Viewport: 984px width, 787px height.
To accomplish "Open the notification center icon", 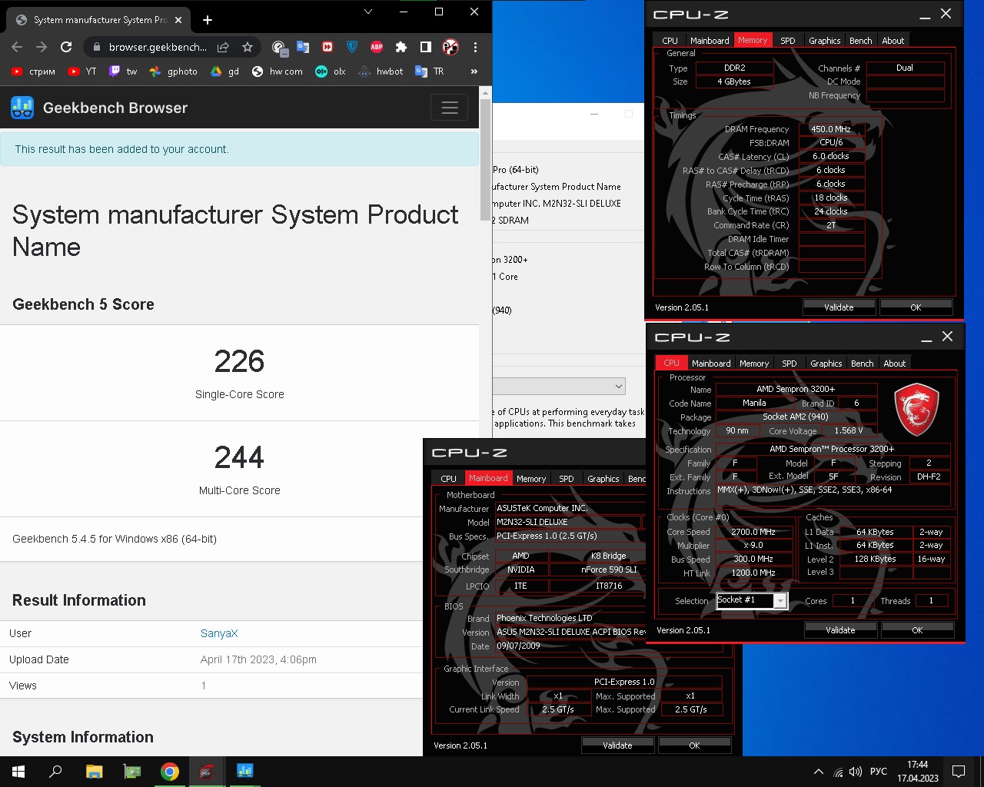I will pos(959,772).
